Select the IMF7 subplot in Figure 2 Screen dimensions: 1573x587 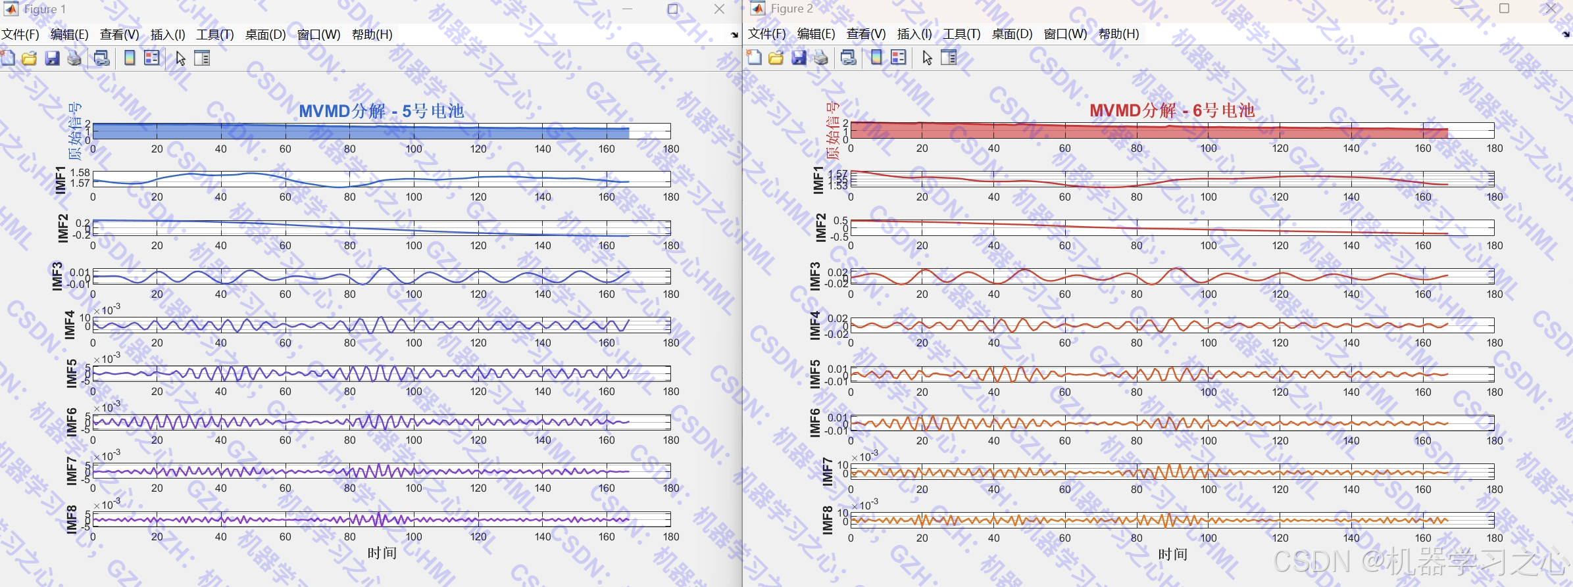[1172, 471]
